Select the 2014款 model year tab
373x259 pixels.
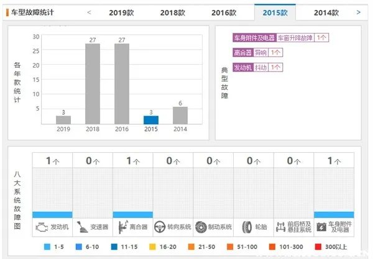pos(326,12)
